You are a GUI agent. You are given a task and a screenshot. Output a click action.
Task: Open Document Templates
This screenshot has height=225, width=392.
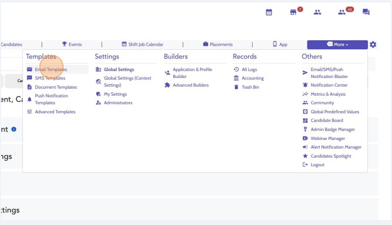point(56,87)
